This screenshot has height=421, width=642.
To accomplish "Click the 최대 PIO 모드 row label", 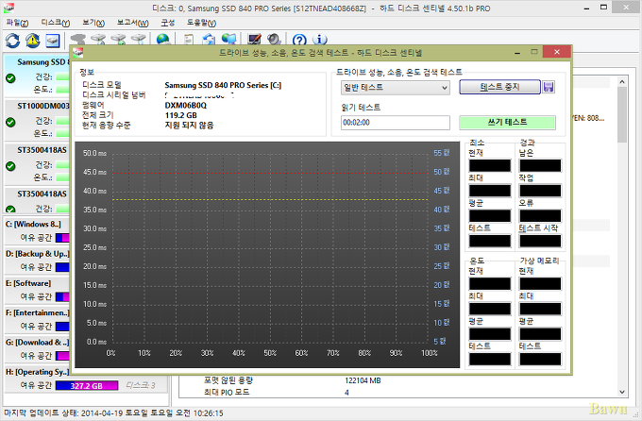I will (x=227, y=393).
